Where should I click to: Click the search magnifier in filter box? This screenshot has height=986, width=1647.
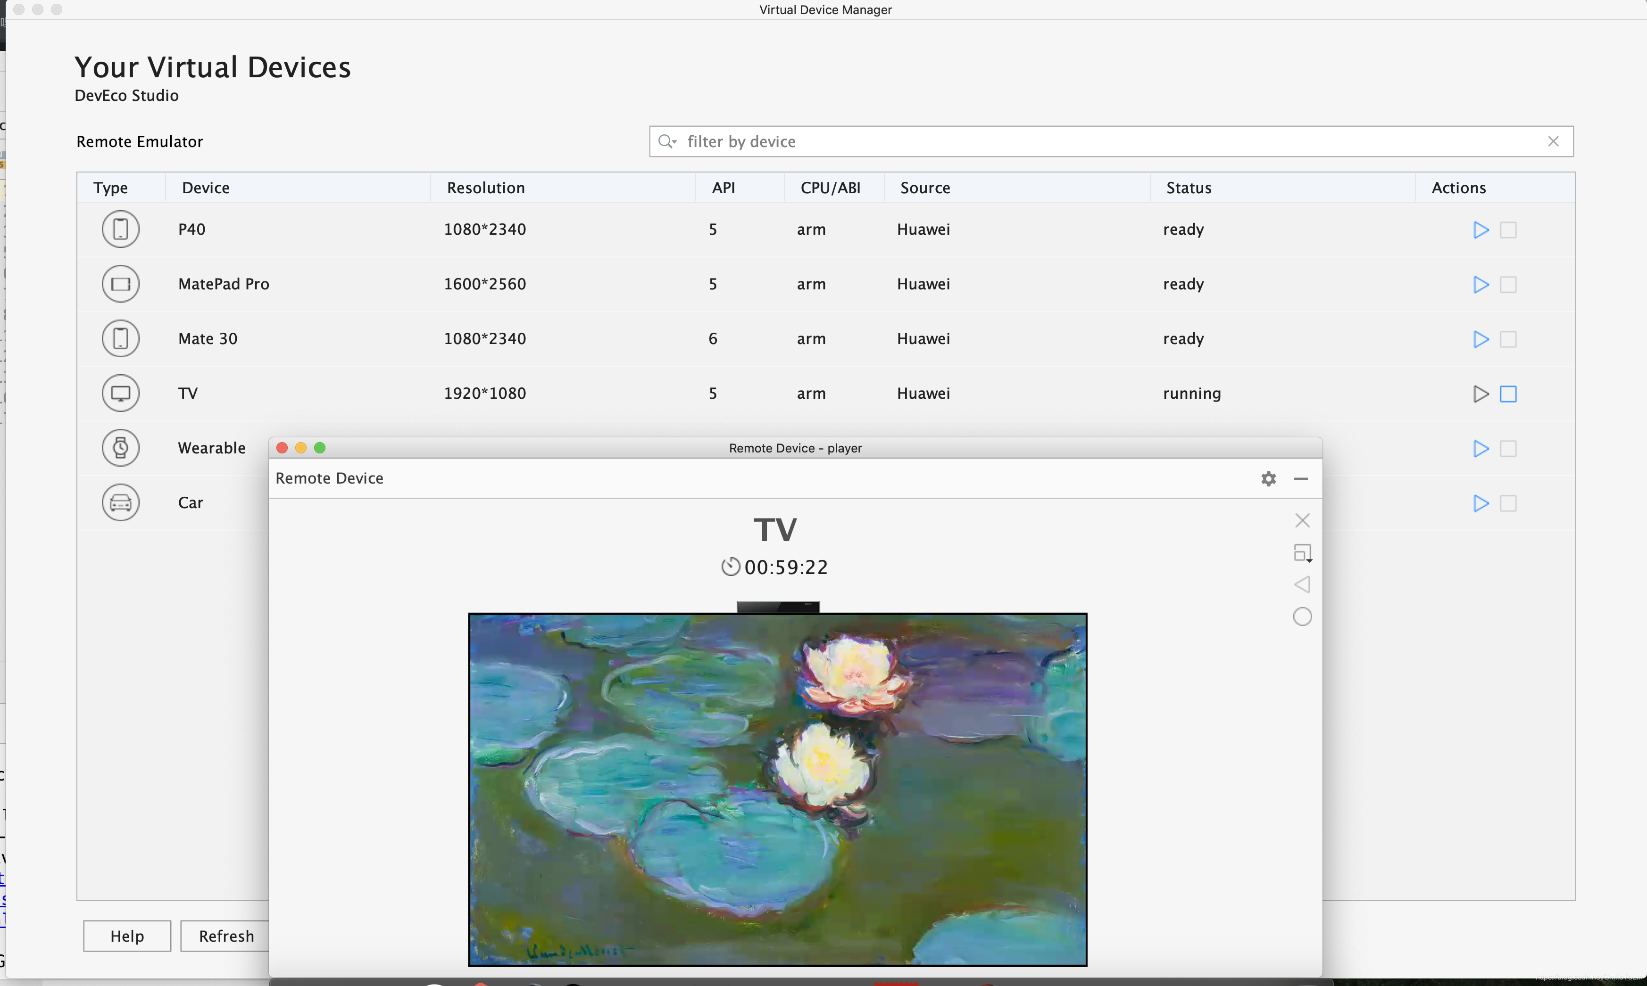[666, 141]
